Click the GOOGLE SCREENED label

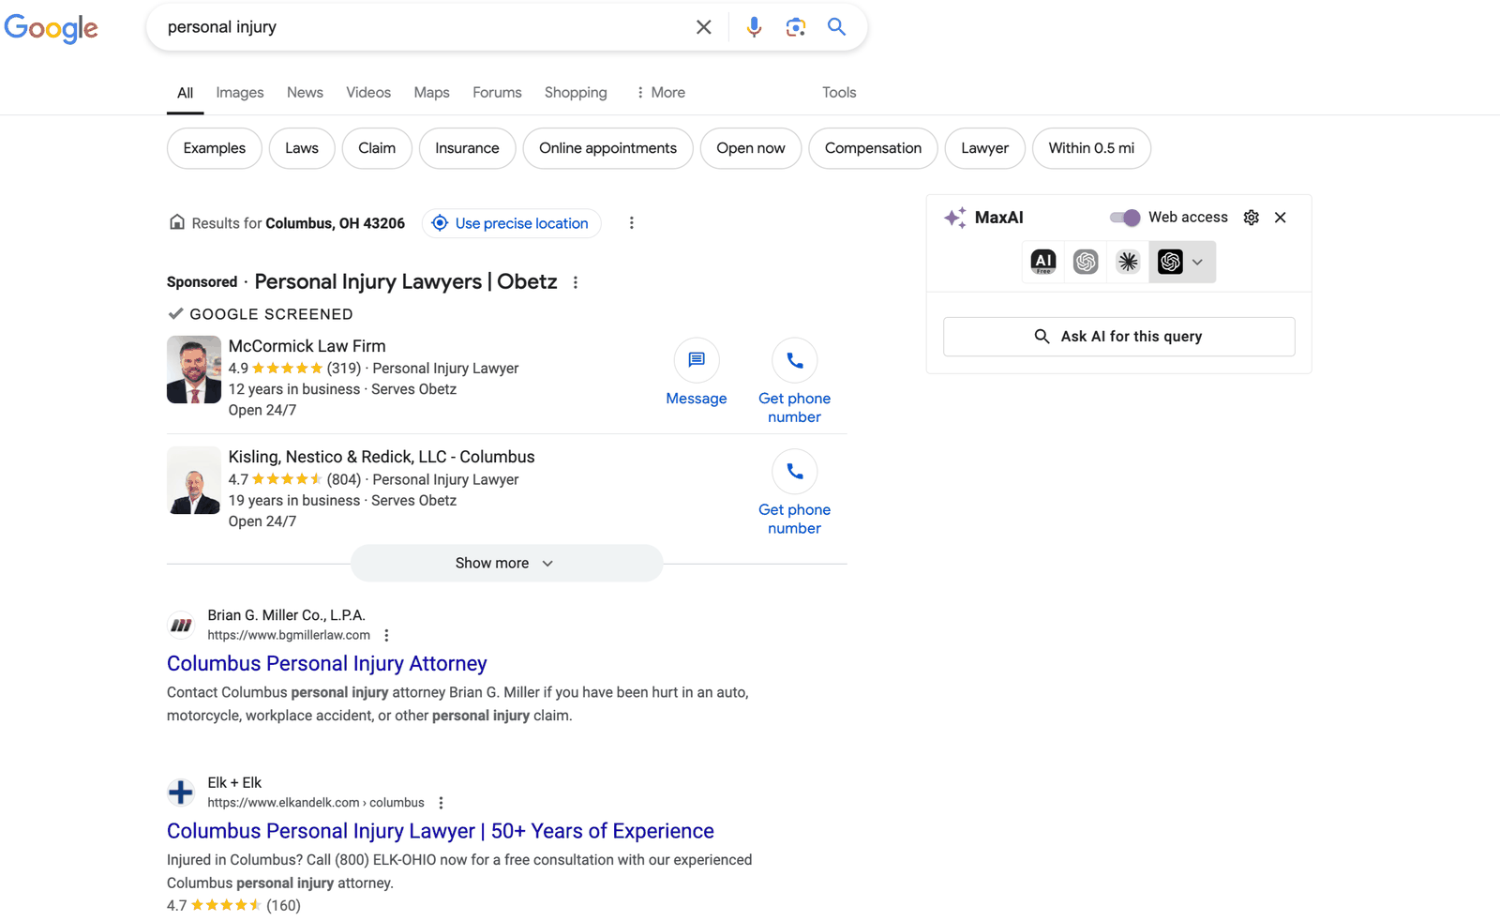point(271,314)
